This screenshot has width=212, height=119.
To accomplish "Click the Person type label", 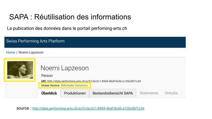I will click(x=47, y=76).
